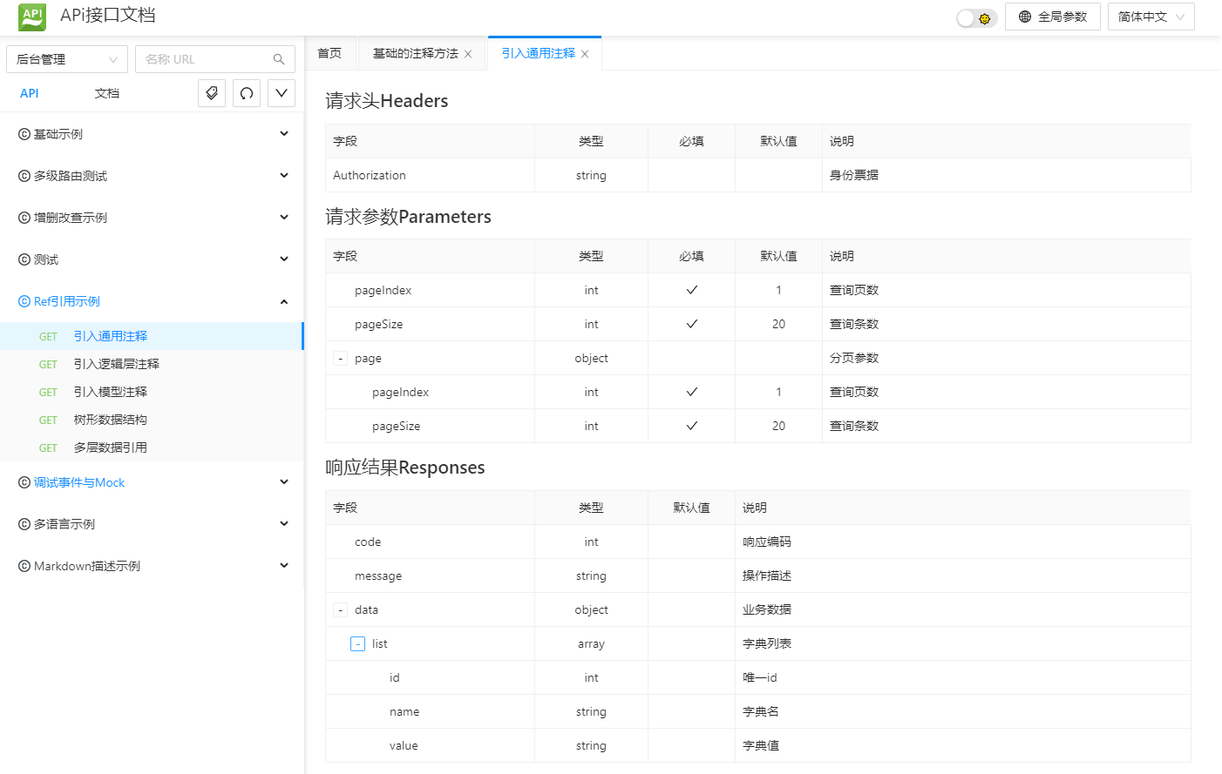Screen dimensions: 1222x774
Task: Select the 树形数据结构 GET endpoint
Action: coord(110,420)
